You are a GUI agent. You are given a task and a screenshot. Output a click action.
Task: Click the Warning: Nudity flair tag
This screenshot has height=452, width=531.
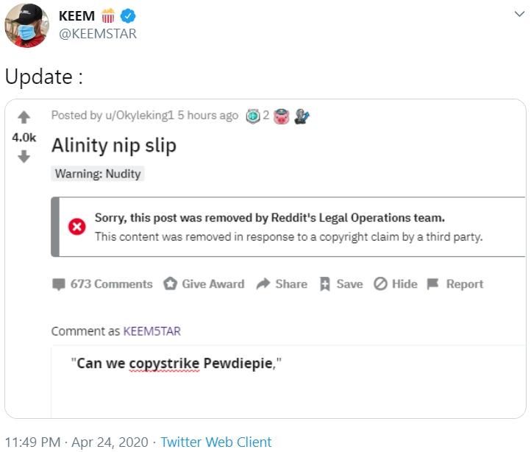click(99, 174)
